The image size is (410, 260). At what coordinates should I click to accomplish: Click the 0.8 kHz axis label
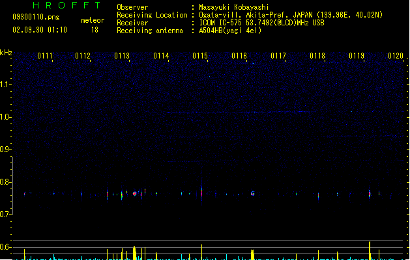(x=5, y=182)
